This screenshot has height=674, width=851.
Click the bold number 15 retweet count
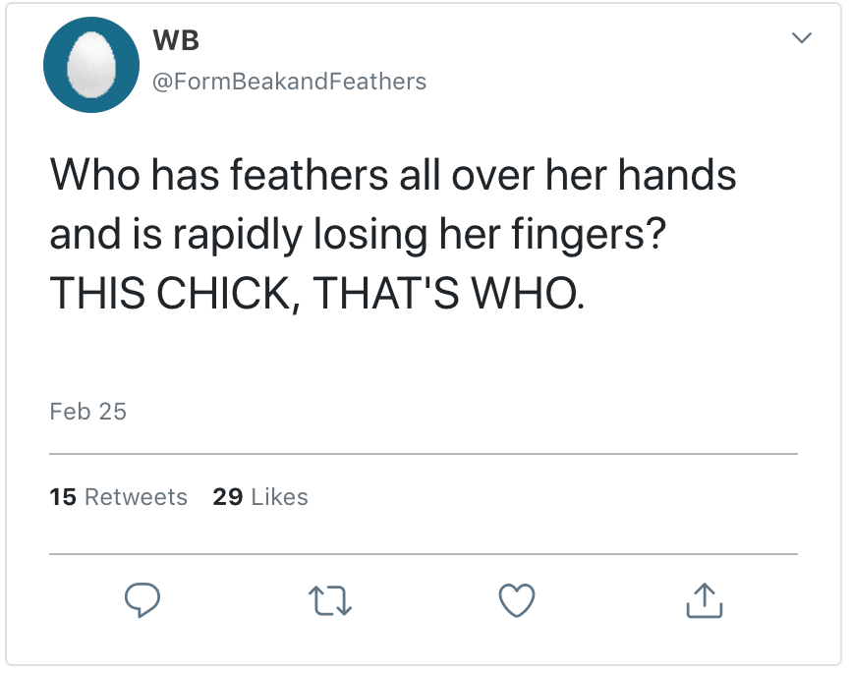tap(63, 497)
